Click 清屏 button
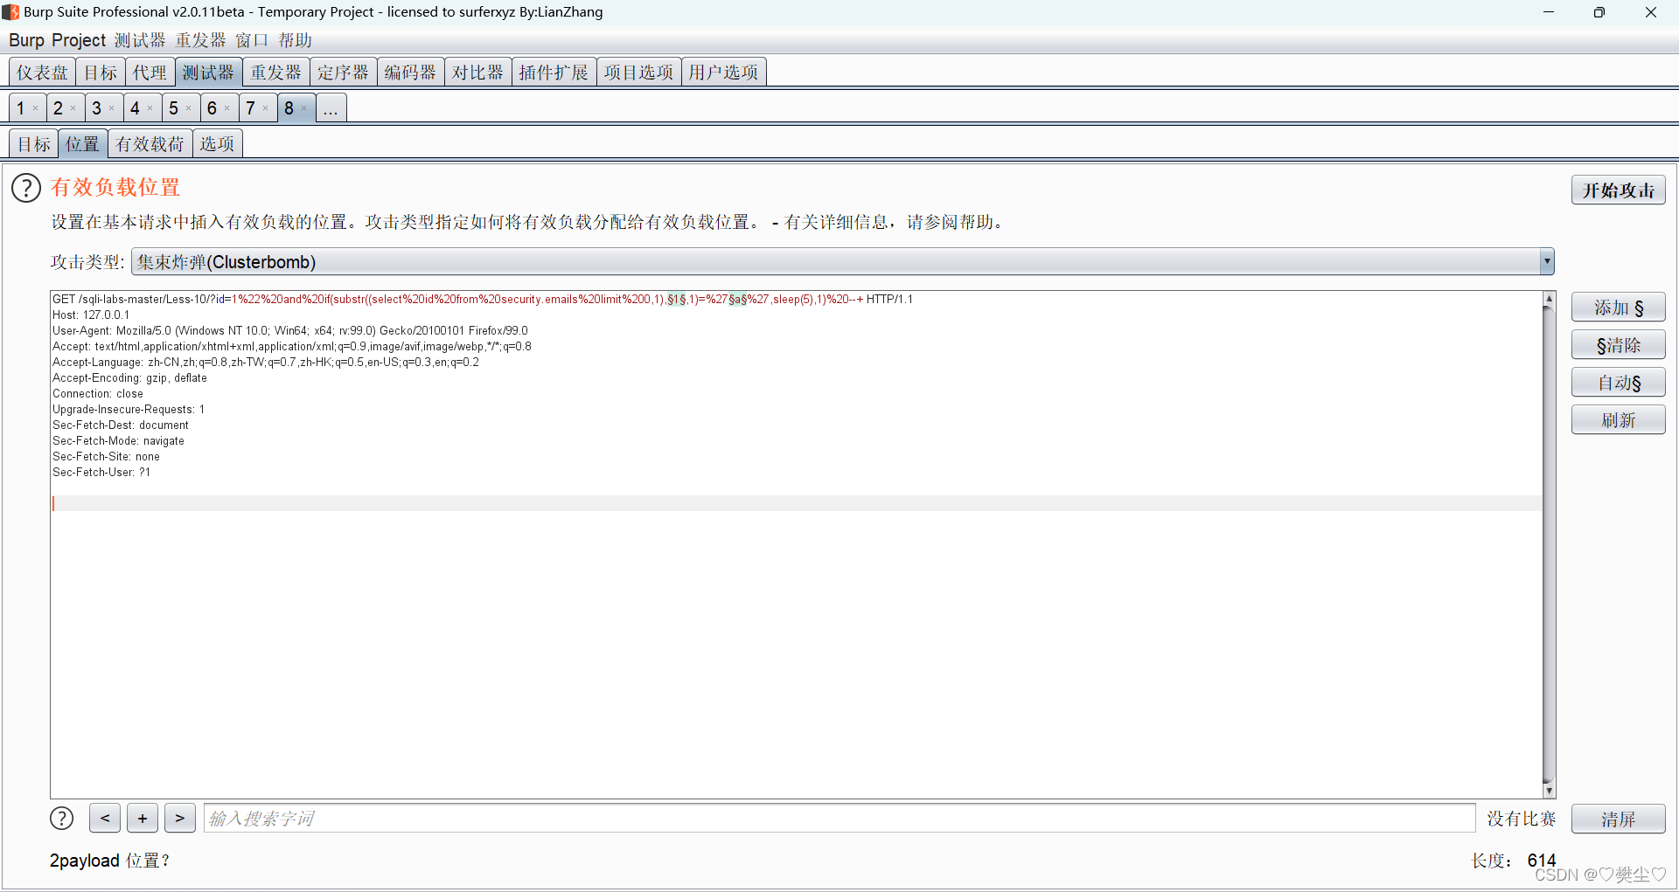The height and width of the screenshot is (892, 1679). tap(1618, 819)
